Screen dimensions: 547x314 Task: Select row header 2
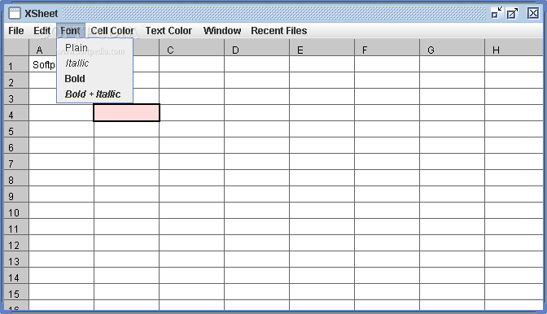(16, 81)
